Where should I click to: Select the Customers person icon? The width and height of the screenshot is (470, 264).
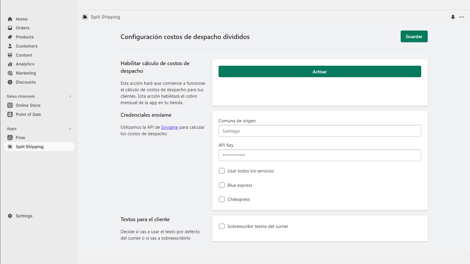pos(10,46)
